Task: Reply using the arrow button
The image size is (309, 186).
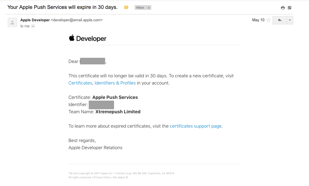Action: [x=280, y=20]
